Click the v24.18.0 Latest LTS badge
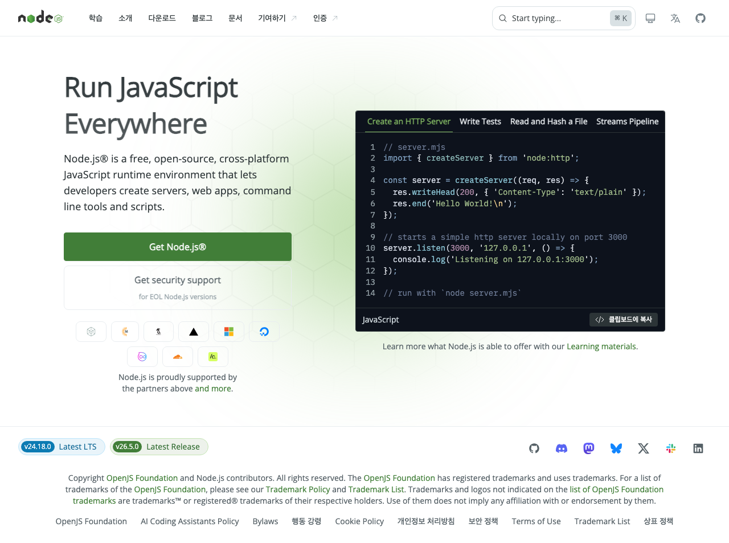The image size is (729, 543). click(x=62, y=447)
